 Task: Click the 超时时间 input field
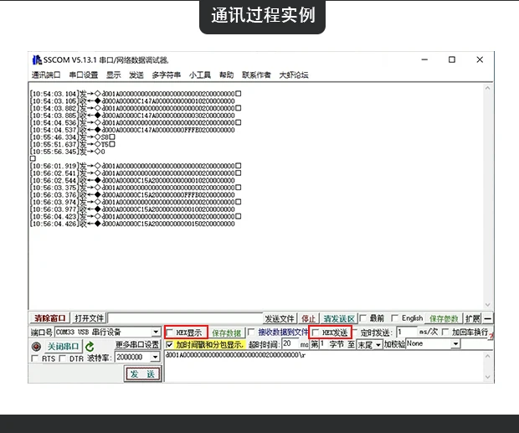[290, 344]
